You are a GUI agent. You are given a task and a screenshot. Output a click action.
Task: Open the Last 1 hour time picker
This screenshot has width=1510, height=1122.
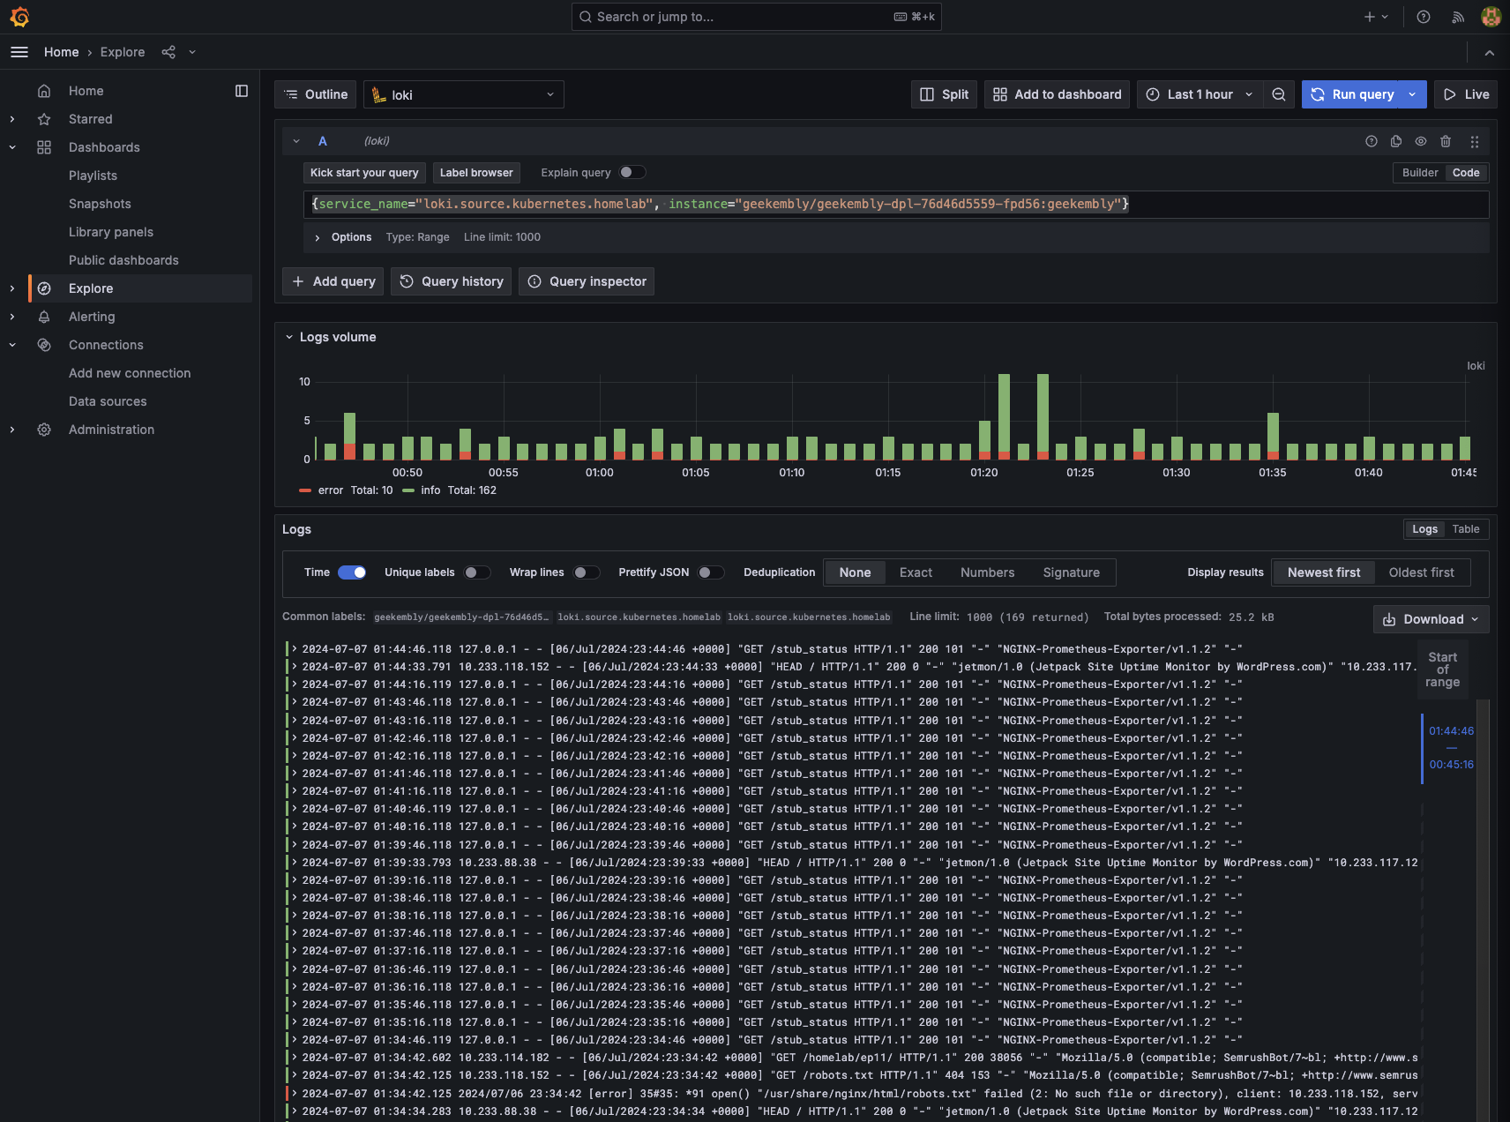(1200, 94)
